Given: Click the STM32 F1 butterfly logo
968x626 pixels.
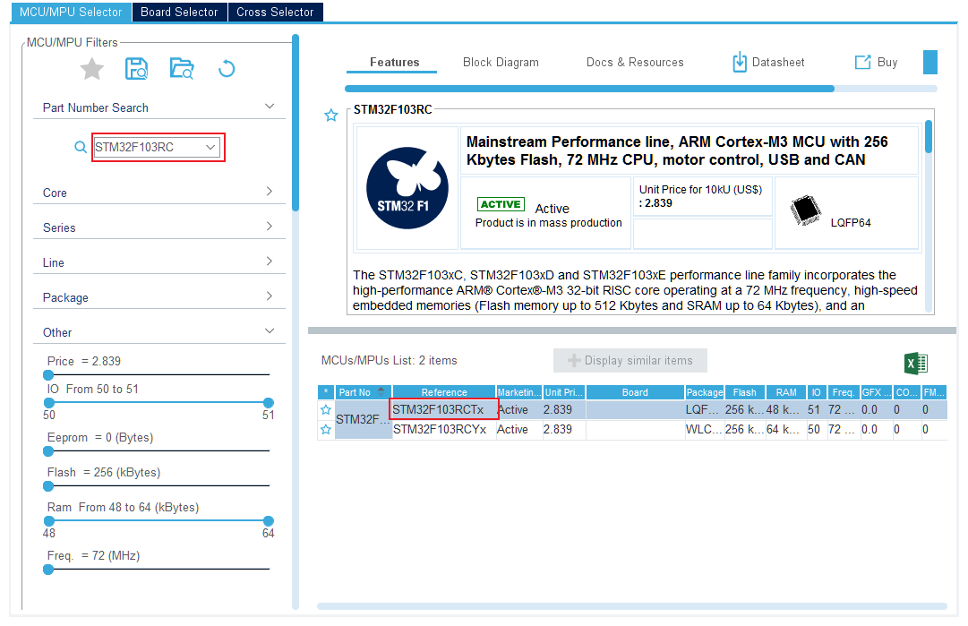Looking at the screenshot, I should point(407,188).
